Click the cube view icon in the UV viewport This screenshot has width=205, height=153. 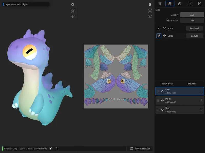tap(150, 17)
